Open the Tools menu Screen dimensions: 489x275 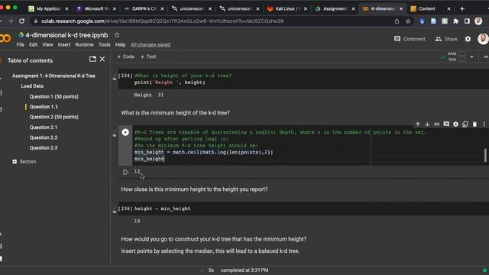104,44
